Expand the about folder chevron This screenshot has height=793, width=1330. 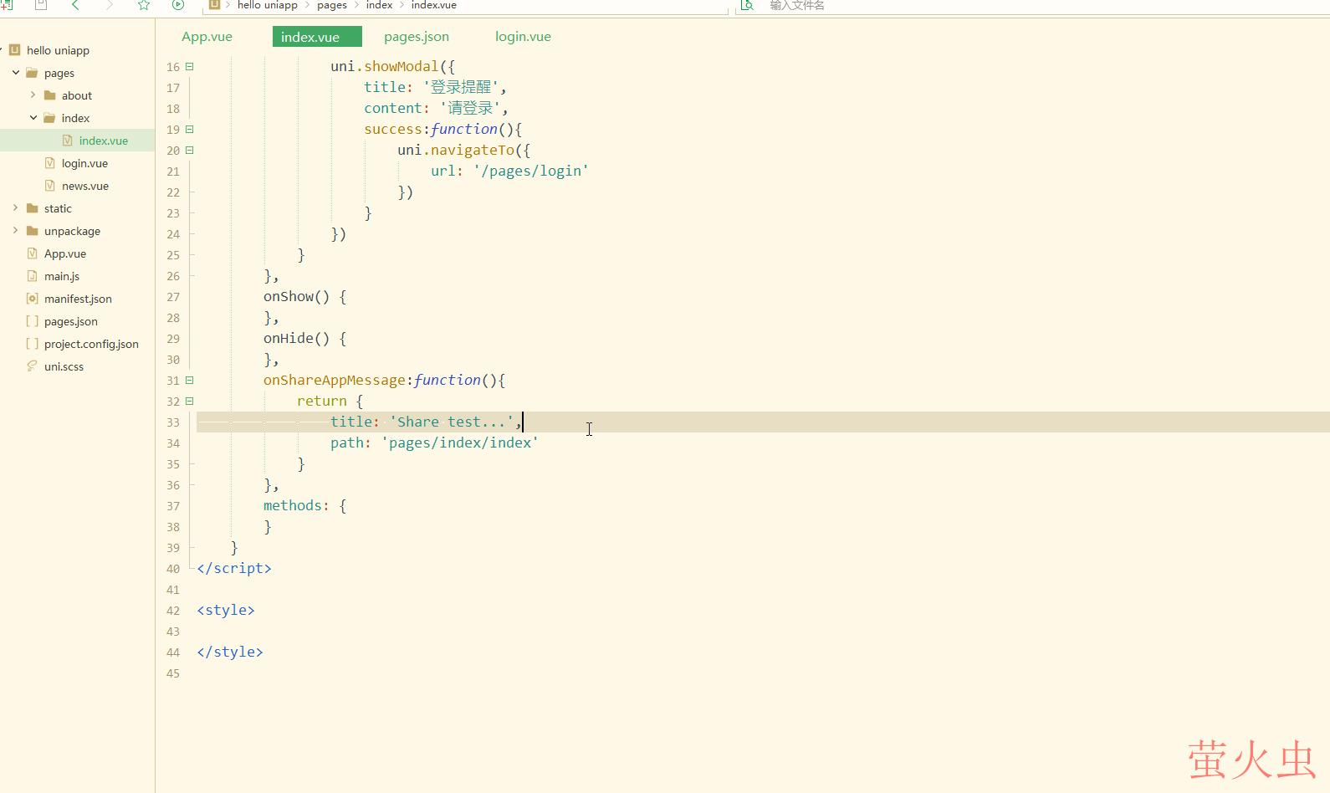[33, 95]
